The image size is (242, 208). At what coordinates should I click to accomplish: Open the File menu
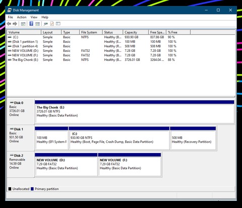(x=10, y=17)
